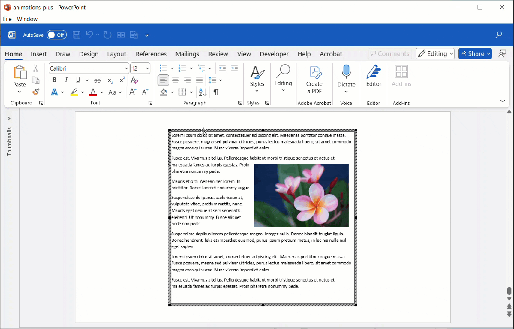This screenshot has height=329, width=514.
Task: Click the Multilevel list icon
Action: pos(202,68)
